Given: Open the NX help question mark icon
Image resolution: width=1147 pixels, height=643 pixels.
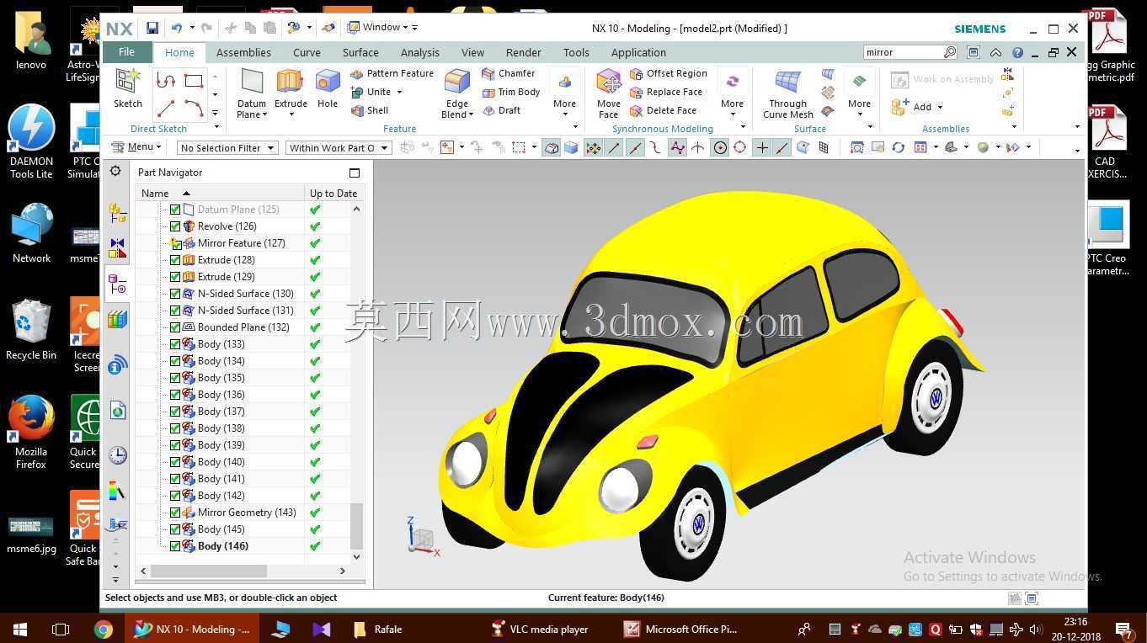Looking at the screenshot, I should click(x=1016, y=52).
